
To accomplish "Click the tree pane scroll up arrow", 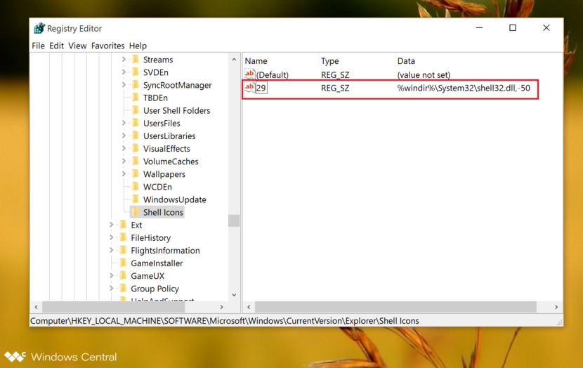I will coord(234,60).
